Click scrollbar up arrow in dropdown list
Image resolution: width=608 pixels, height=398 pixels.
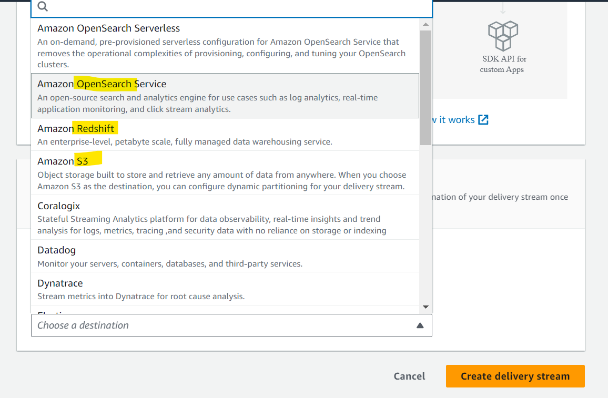click(425, 24)
